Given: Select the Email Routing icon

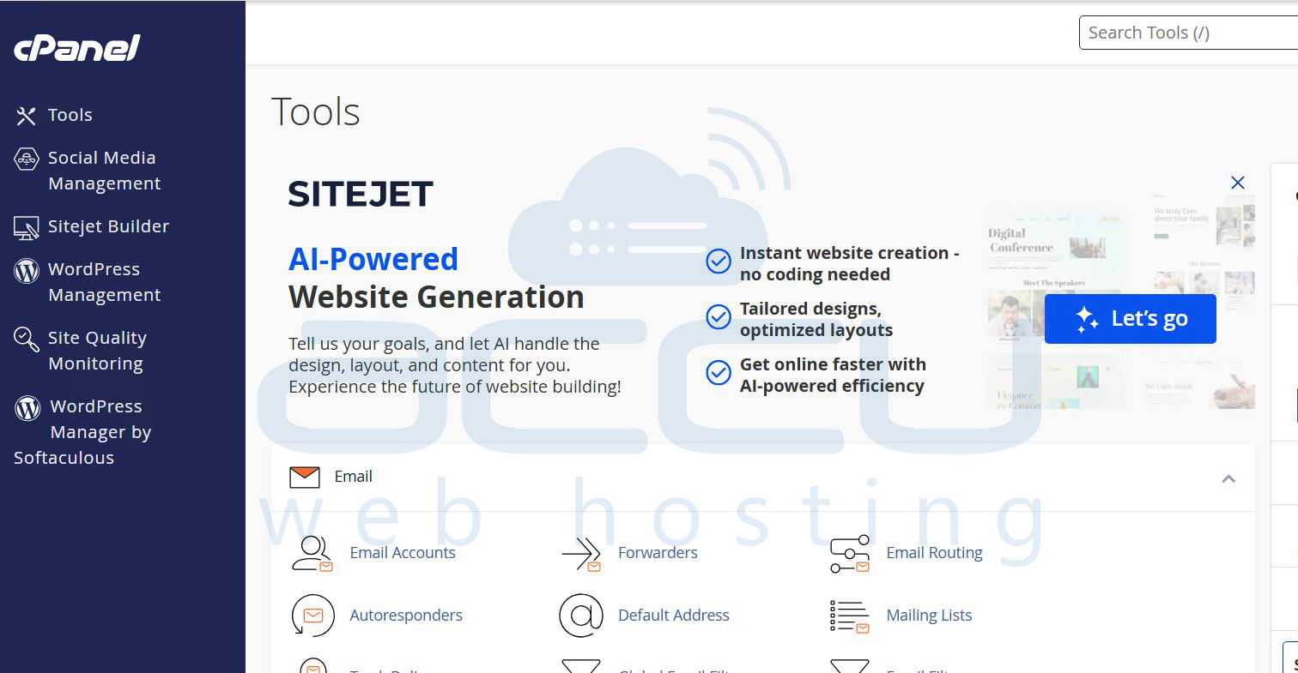Looking at the screenshot, I should [x=849, y=554].
